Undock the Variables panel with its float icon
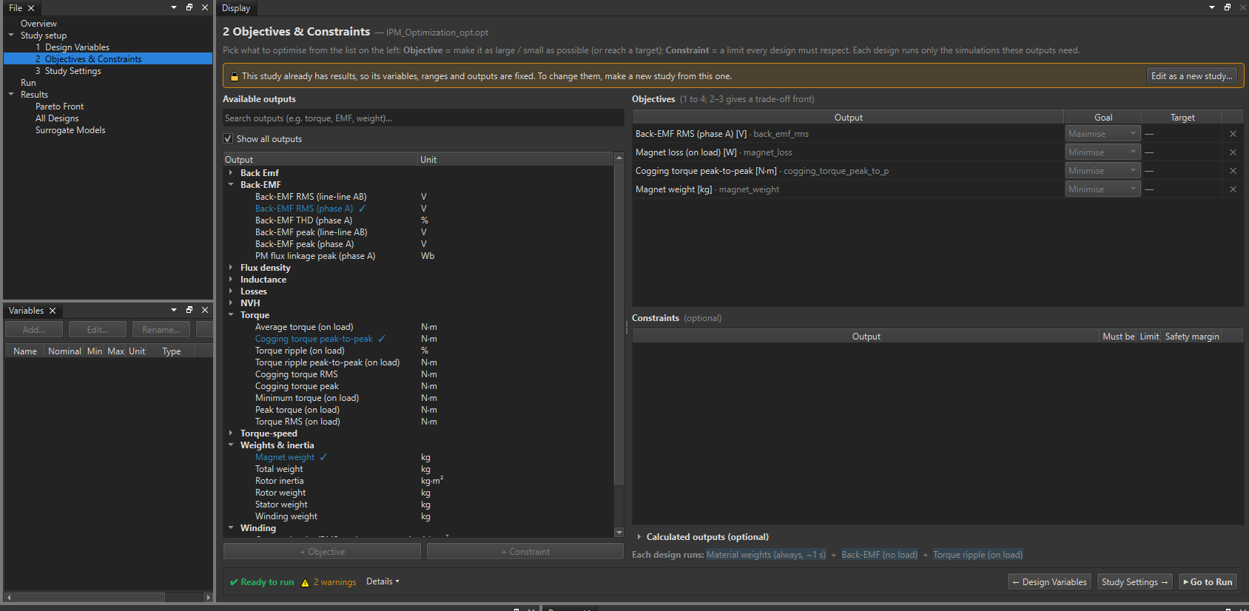Viewport: 1249px width, 611px height. [189, 310]
